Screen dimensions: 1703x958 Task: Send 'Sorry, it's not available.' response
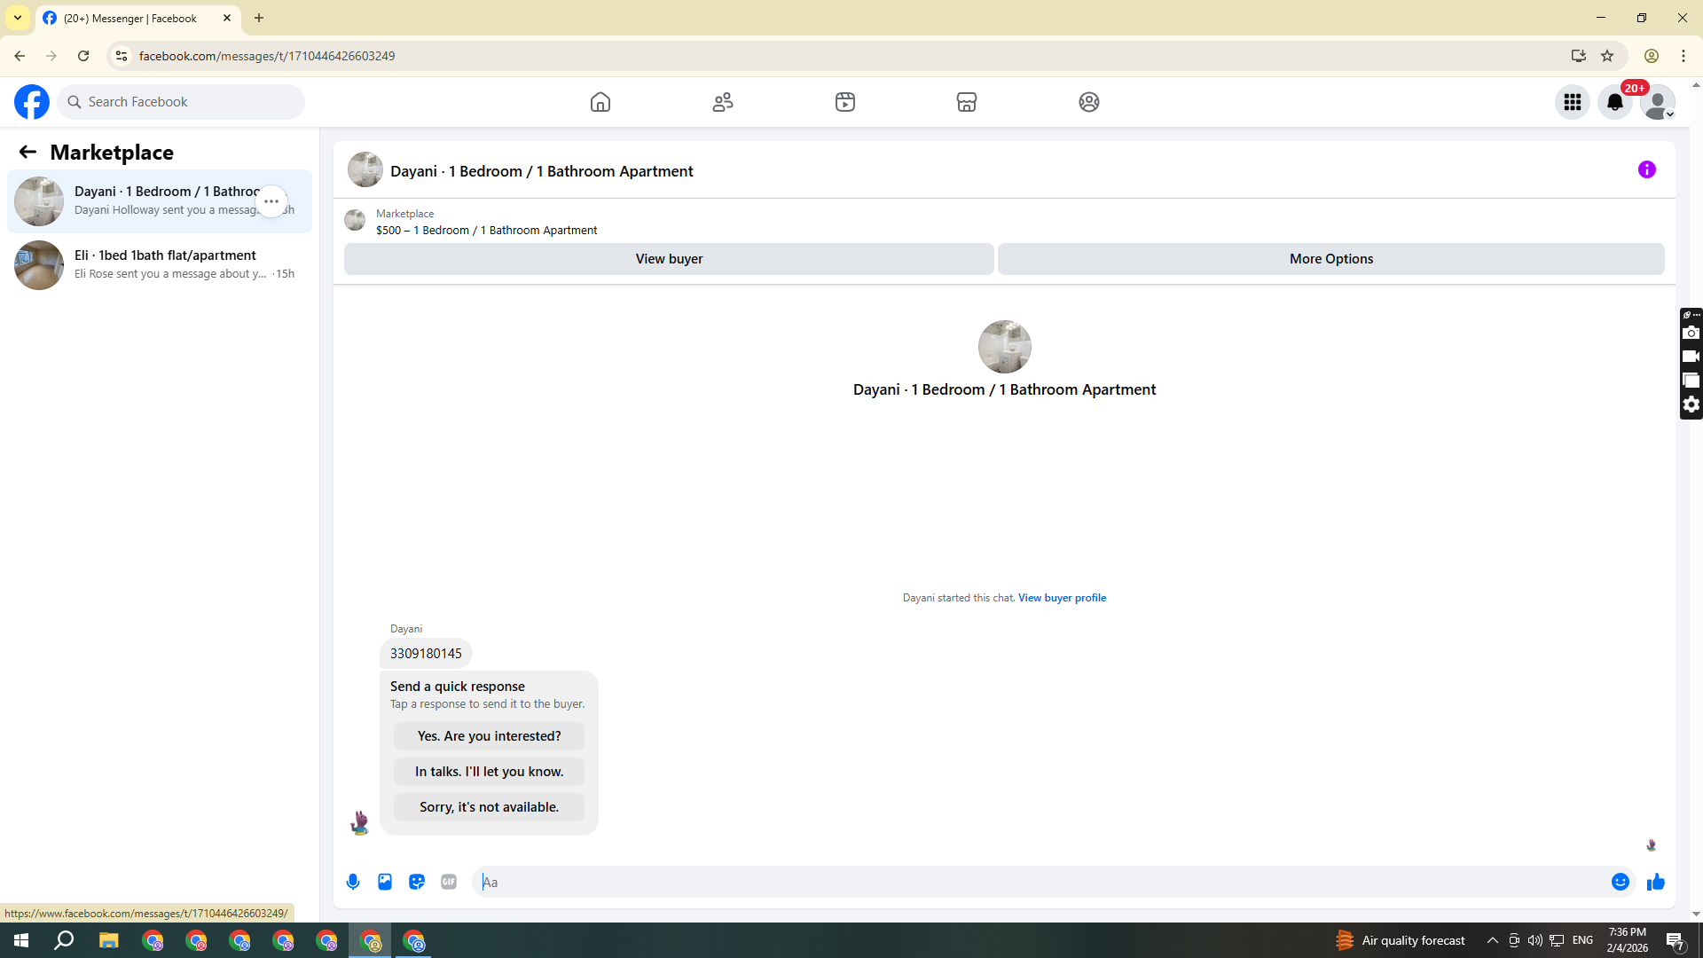tap(489, 807)
